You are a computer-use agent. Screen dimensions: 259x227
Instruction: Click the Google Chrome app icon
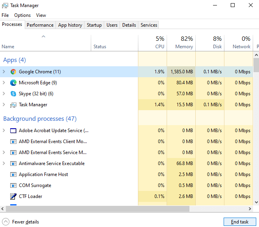tap(13, 72)
